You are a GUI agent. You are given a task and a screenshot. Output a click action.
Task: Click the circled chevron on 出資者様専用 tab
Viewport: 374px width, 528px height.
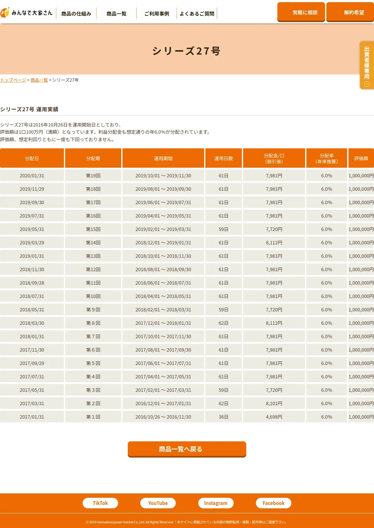click(367, 84)
